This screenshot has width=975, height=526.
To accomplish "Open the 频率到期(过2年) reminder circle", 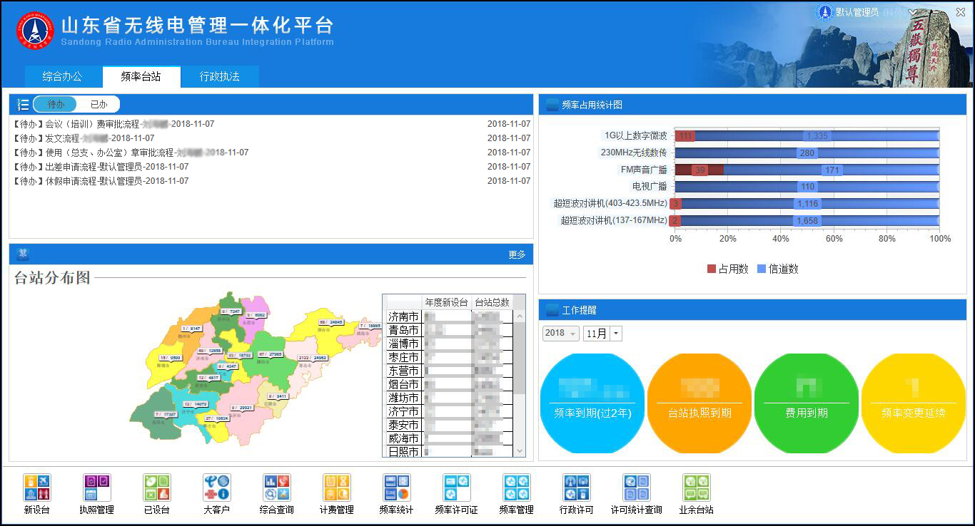I will 592,403.
